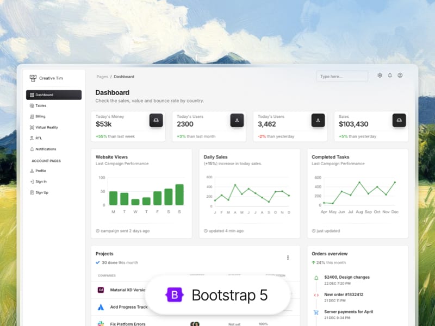
Task: Click the Type here search field
Action: pos(341,77)
